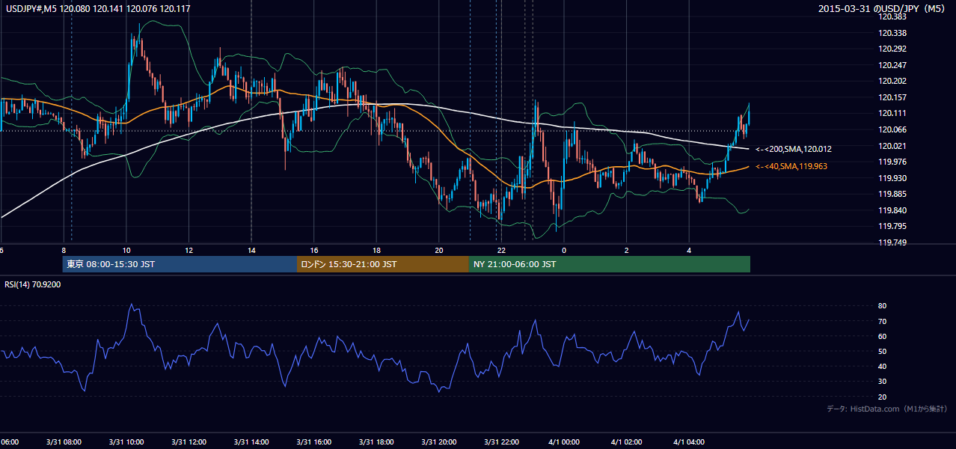956x449 pixels.
Task: Click hour label 18 under price chart
Action: pos(376,251)
